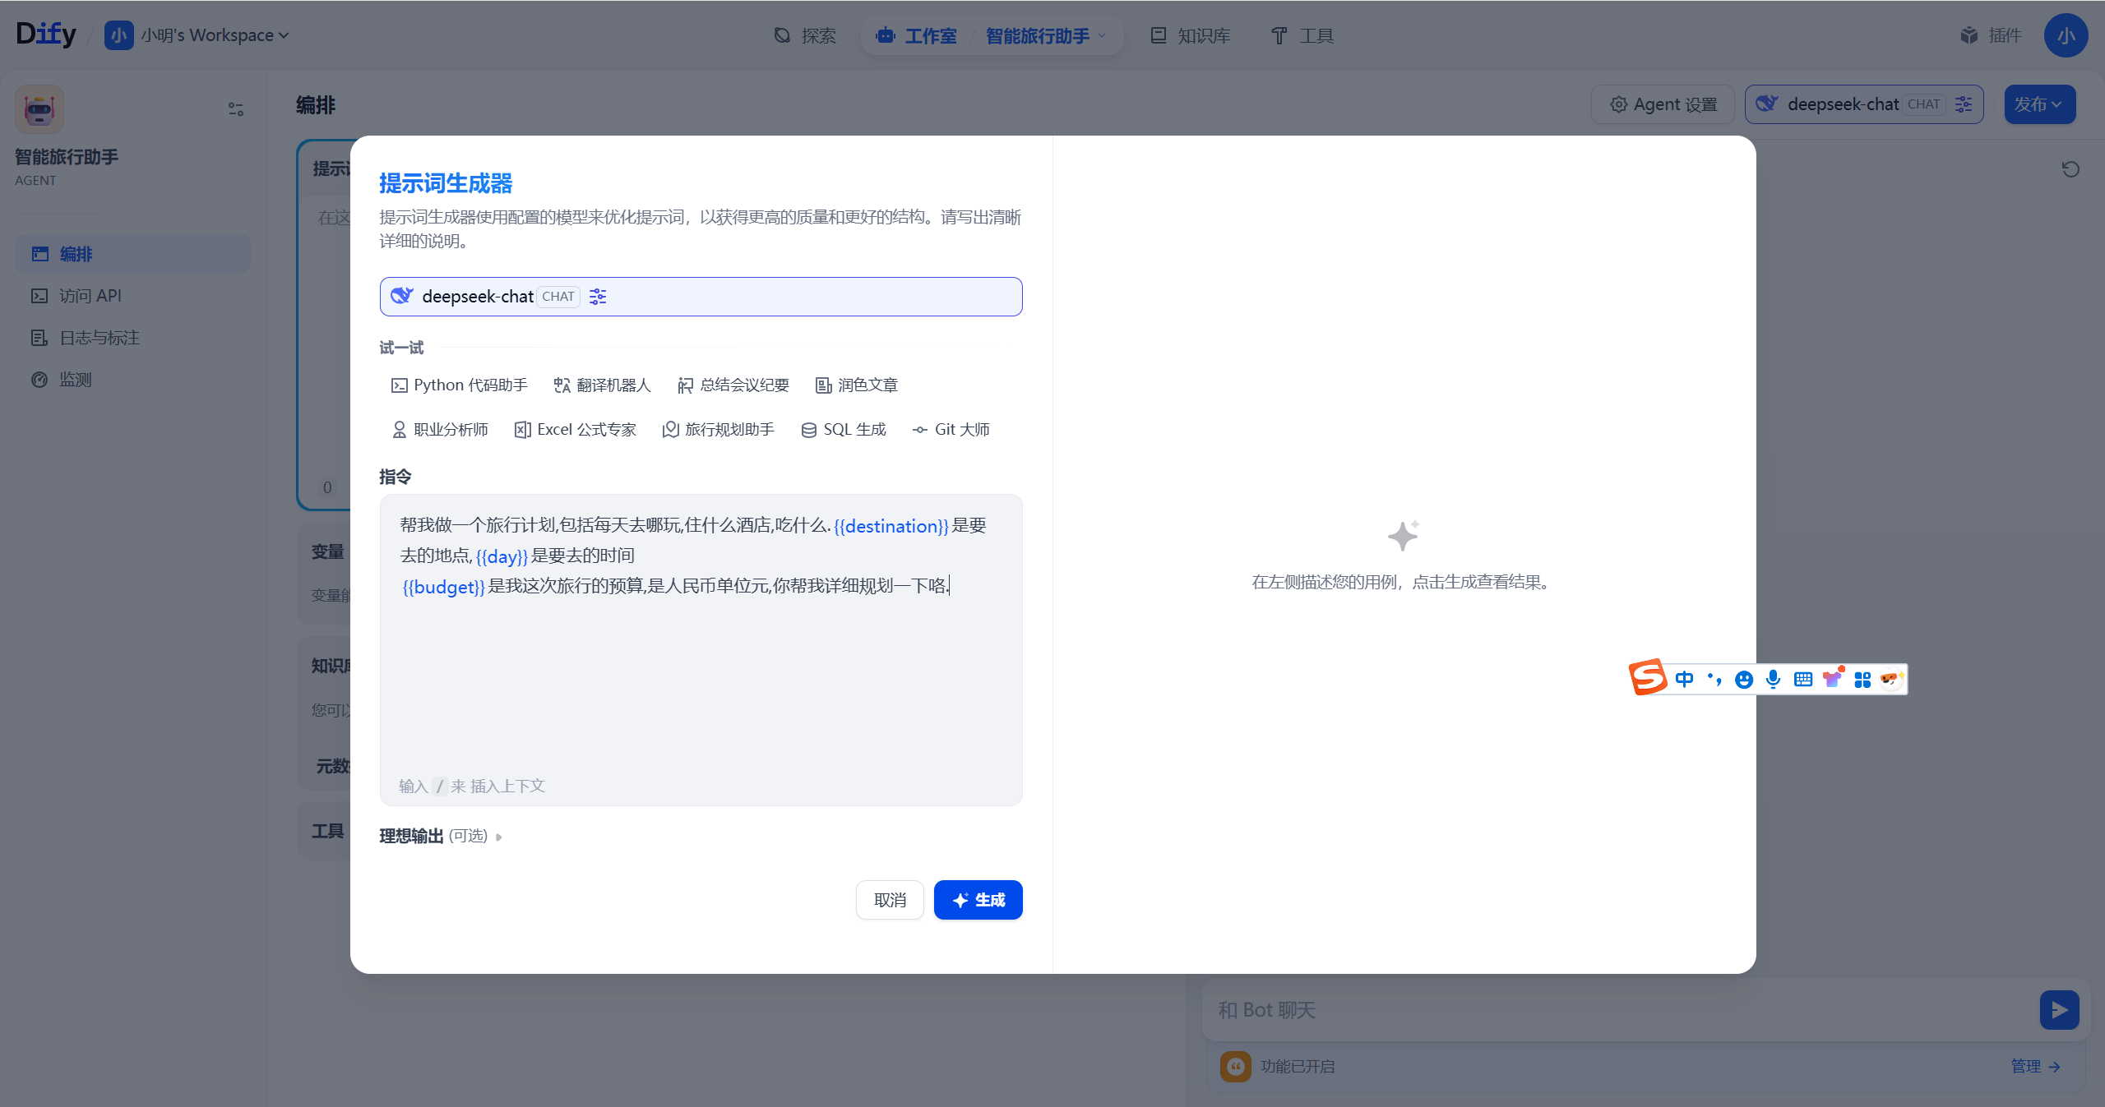Click the model parameter settings icon in dialog

click(598, 297)
